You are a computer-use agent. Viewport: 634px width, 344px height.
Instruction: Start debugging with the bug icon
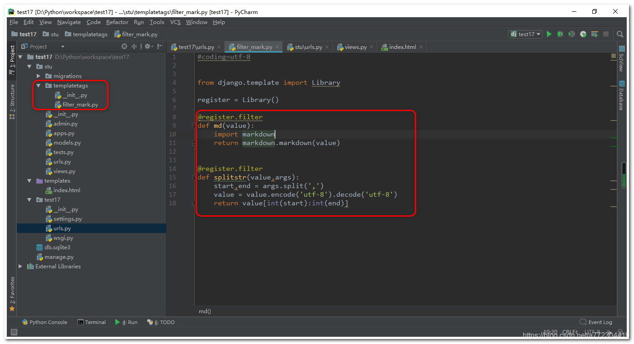[560, 34]
